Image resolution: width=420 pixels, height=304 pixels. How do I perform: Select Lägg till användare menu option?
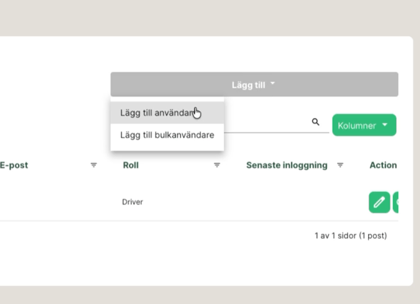coord(157,113)
